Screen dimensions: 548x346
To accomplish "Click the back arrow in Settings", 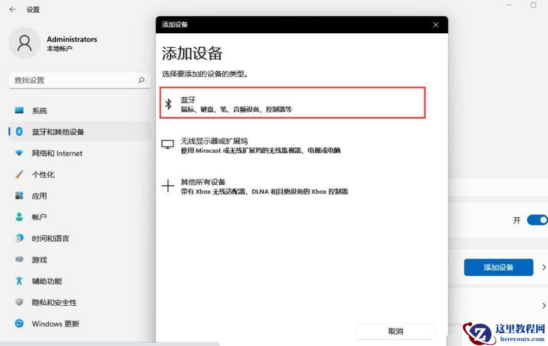I will tap(11, 9).
